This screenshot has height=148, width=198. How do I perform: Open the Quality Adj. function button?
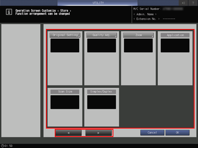click(x=101, y=35)
